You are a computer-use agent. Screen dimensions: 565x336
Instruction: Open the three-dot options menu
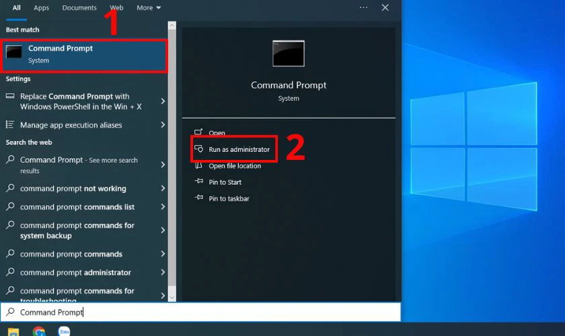(x=364, y=7)
